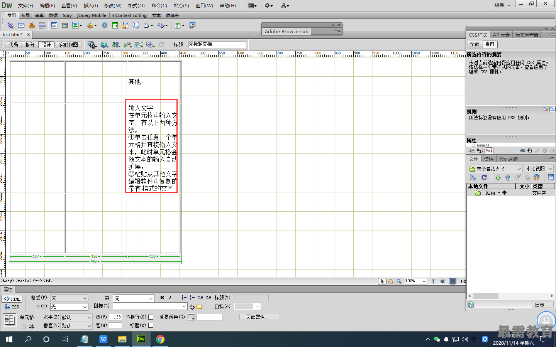Insert an email link with the envelope icon

pos(21,25)
